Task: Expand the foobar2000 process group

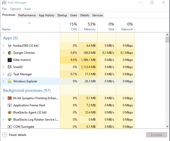Action: [x=4, y=46]
